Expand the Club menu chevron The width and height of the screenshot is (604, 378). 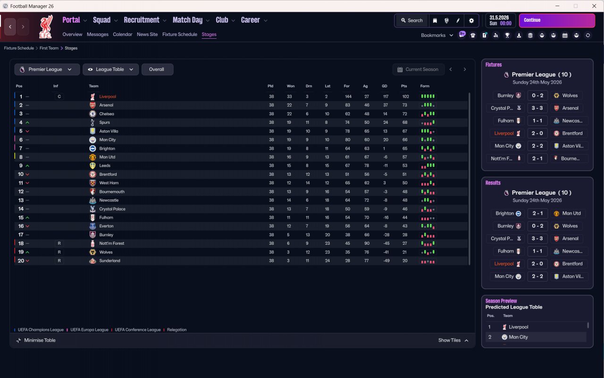click(233, 21)
